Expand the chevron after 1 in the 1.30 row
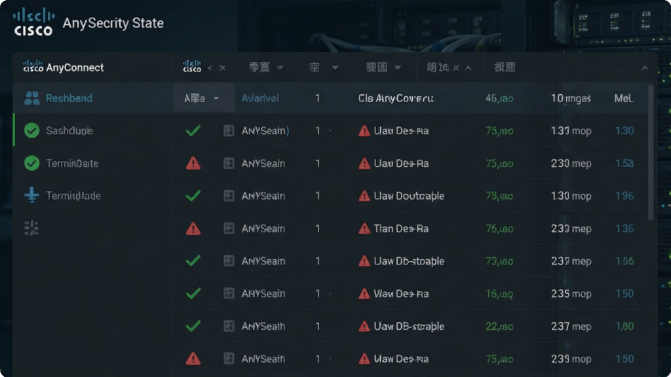The height and width of the screenshot is (377, 671). click(330, 131)
